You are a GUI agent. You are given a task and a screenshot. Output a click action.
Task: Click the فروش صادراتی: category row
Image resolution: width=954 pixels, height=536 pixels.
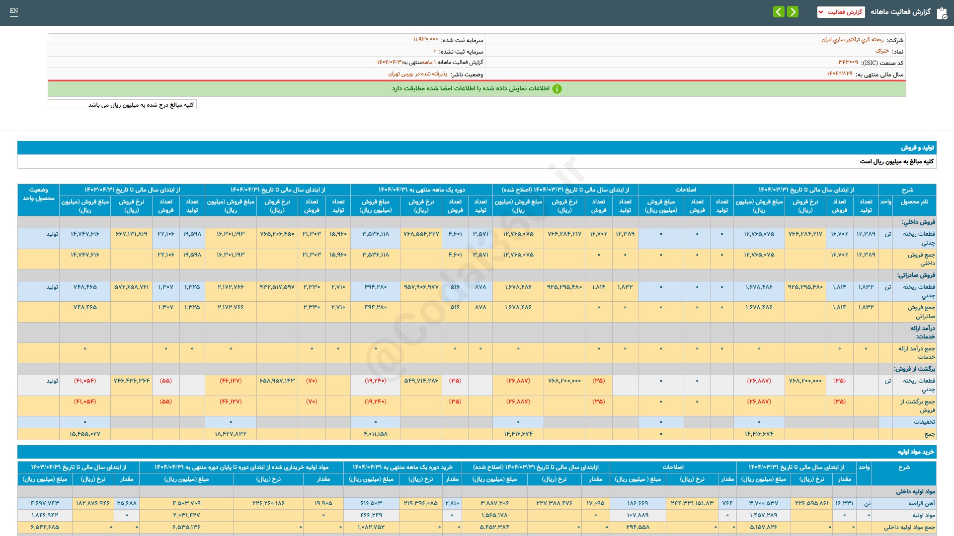pyautogui.click(x=477, y=275)
